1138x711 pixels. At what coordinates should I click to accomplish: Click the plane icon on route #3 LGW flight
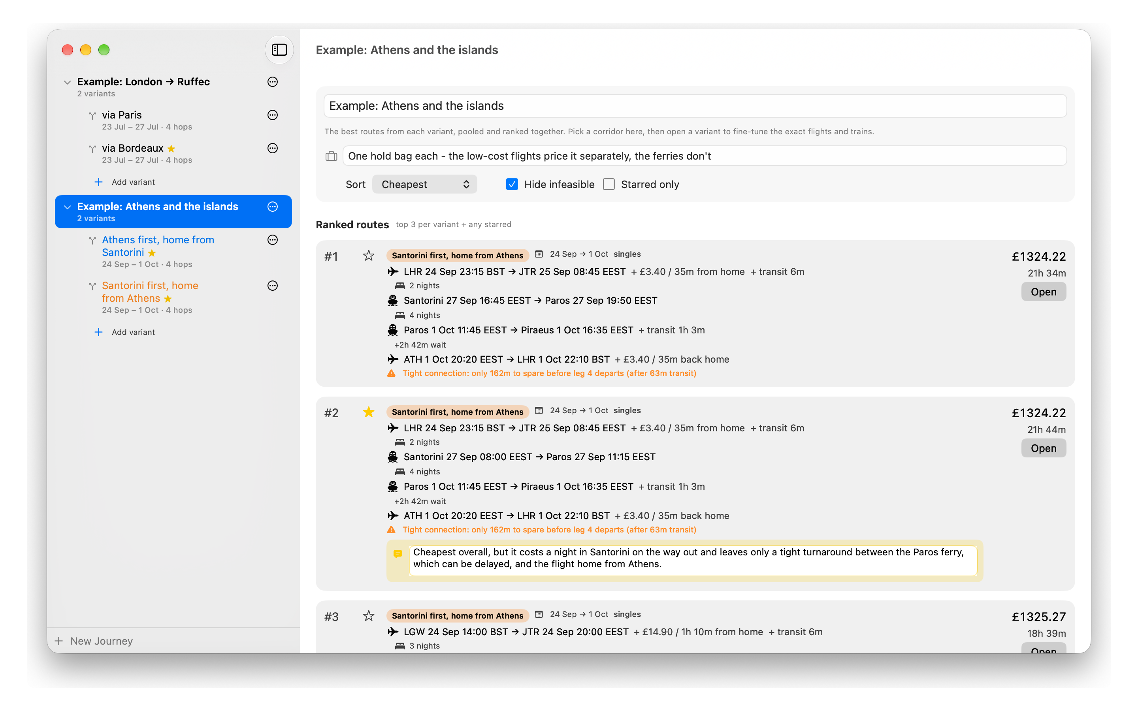[393, 632]
